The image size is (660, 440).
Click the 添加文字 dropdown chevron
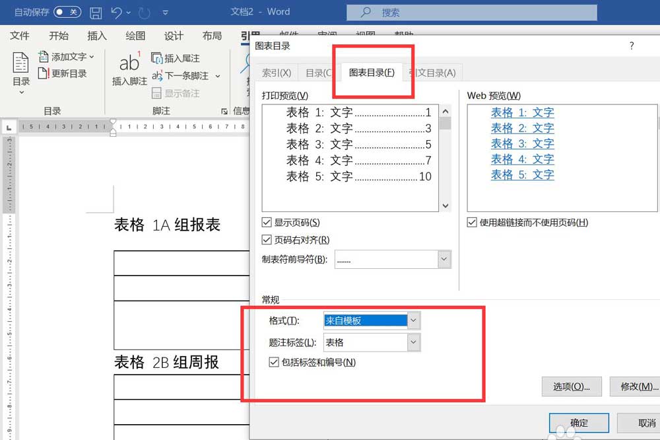click(x=92, y=56)
